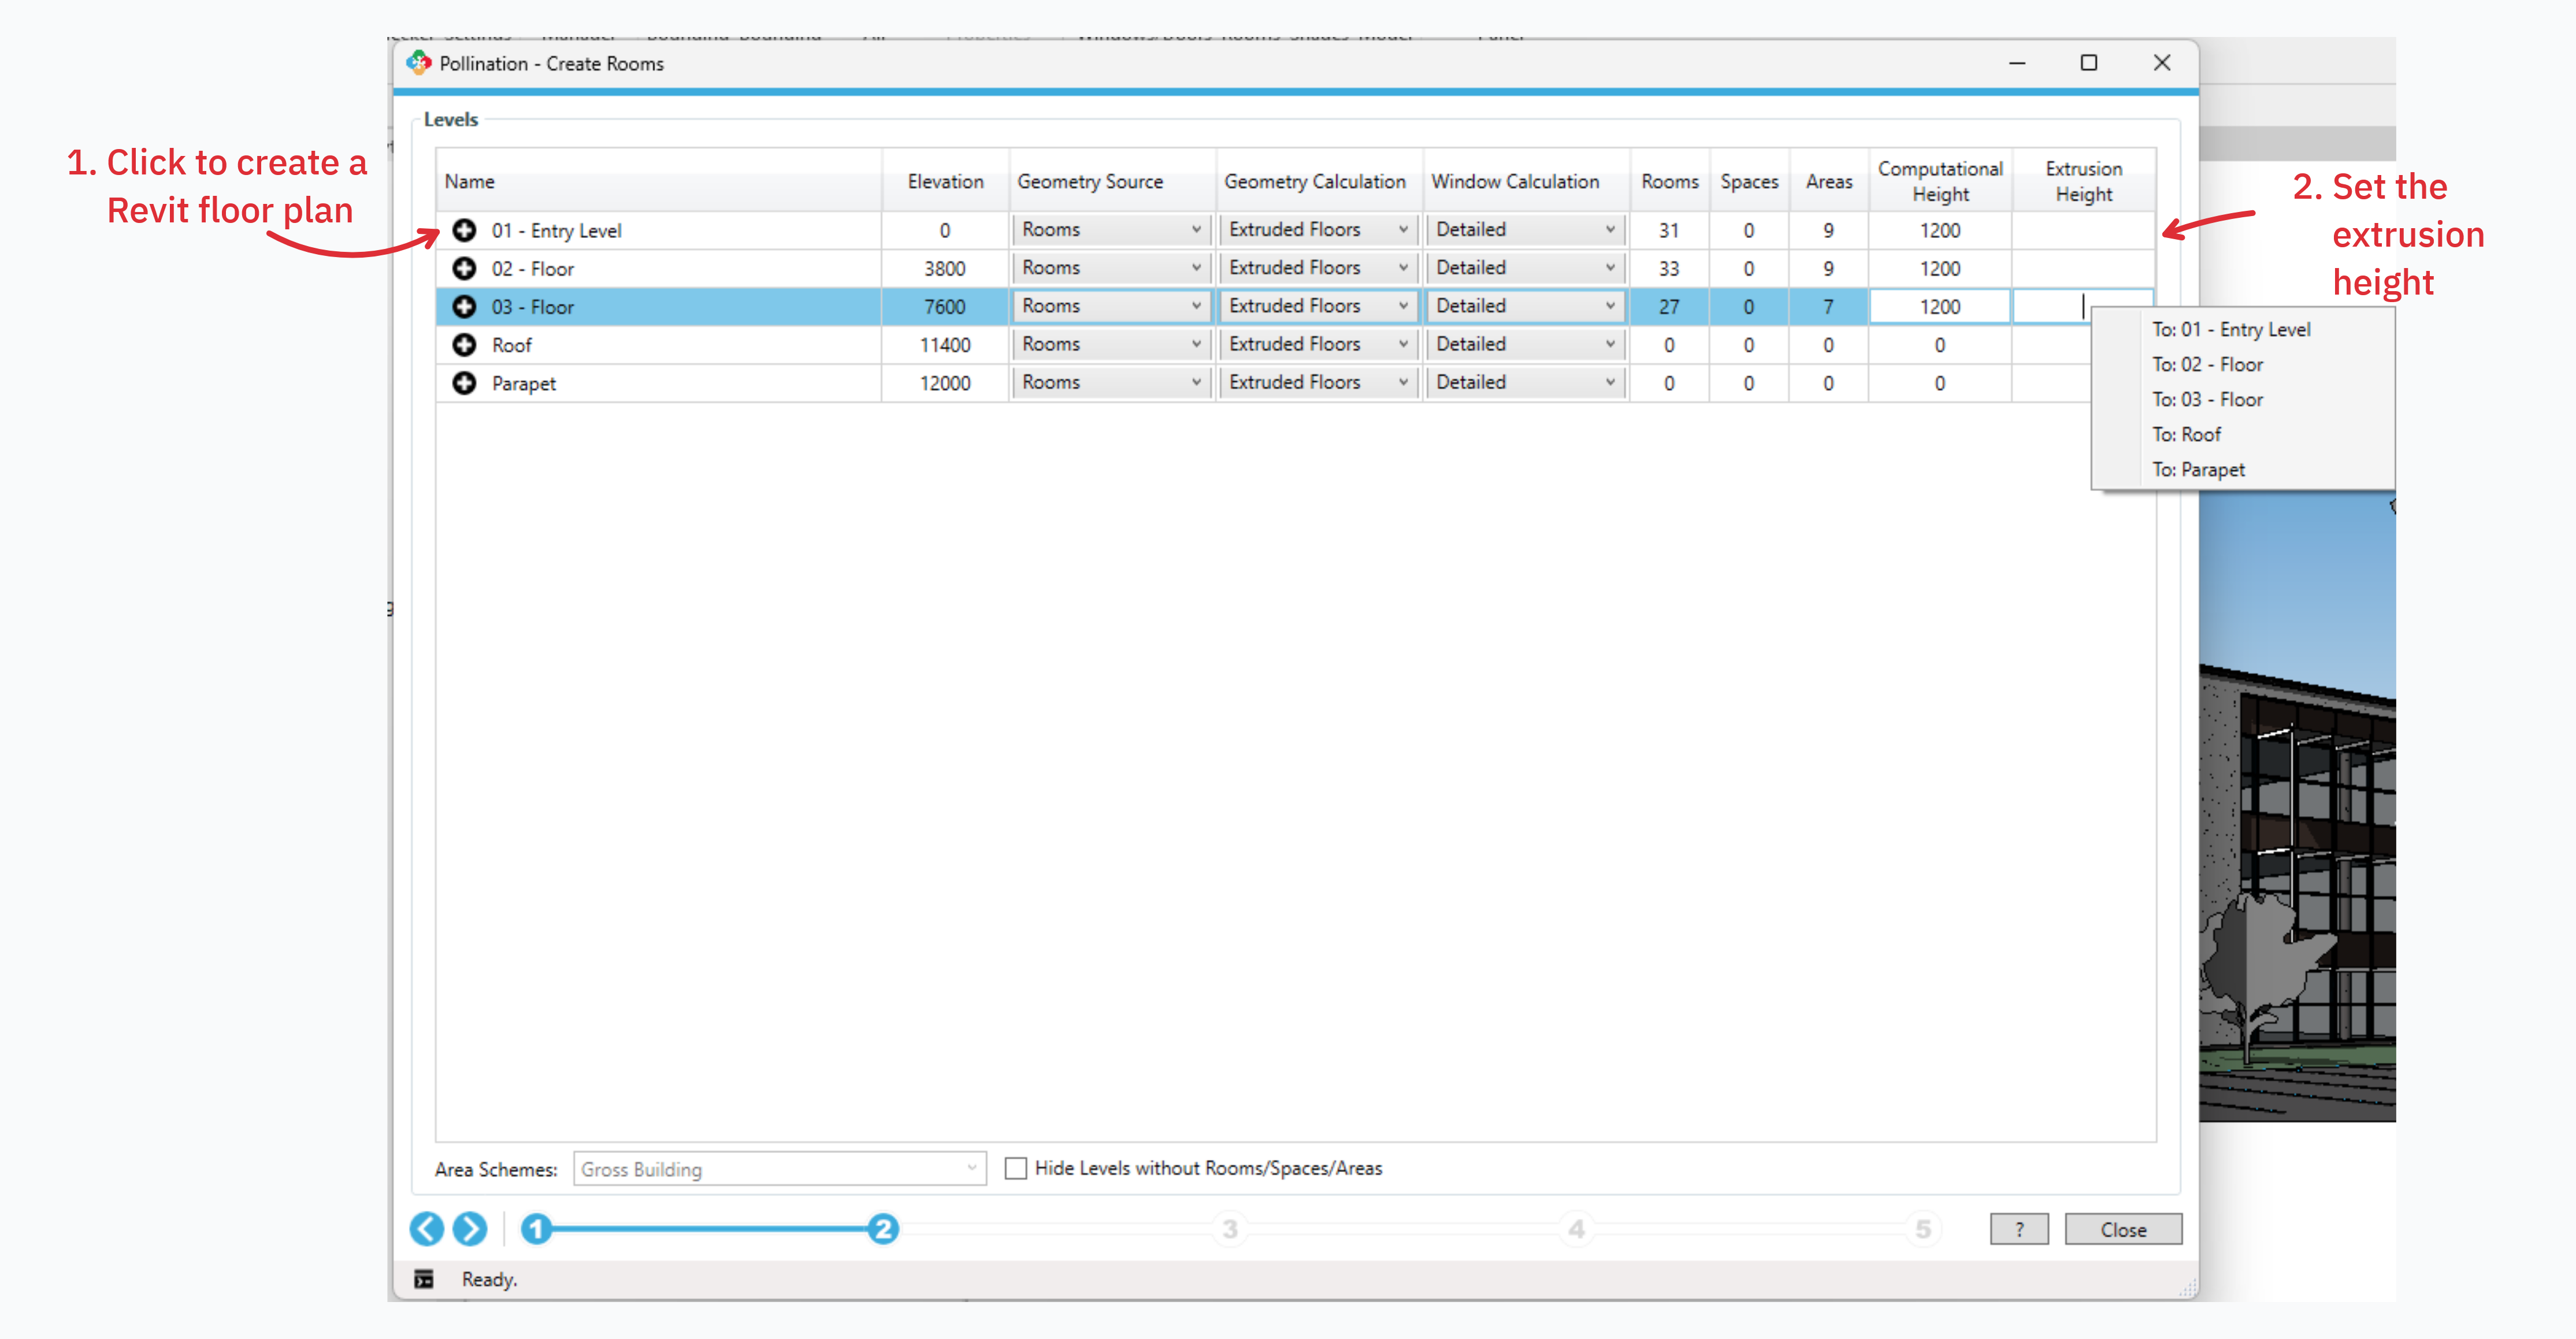2576x1339 pixels.
Task: Select 'To: Parapet' menu entry
Action: click(2198, 469)
